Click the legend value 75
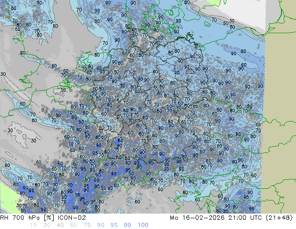Image resolution: width=296 pixels, height=229 pixels. [x=87, y=225]
